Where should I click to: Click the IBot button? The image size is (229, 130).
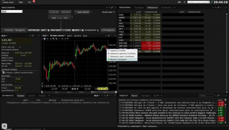[x=21, y=2]
